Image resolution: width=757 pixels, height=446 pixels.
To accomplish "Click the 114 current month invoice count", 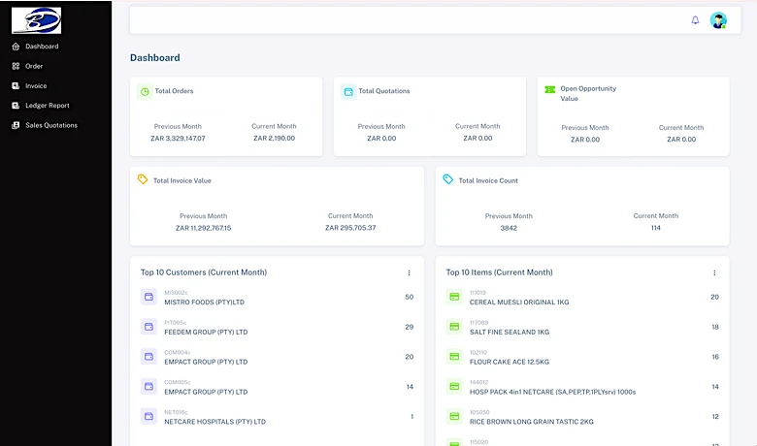I will coord(656,228).
